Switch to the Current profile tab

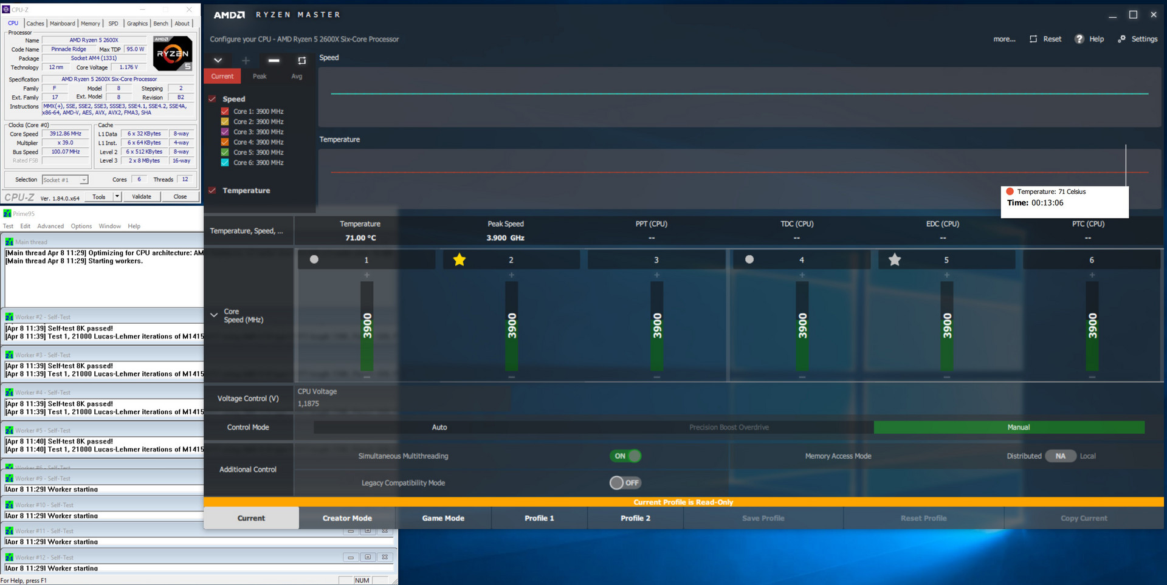tap(251, 518)
